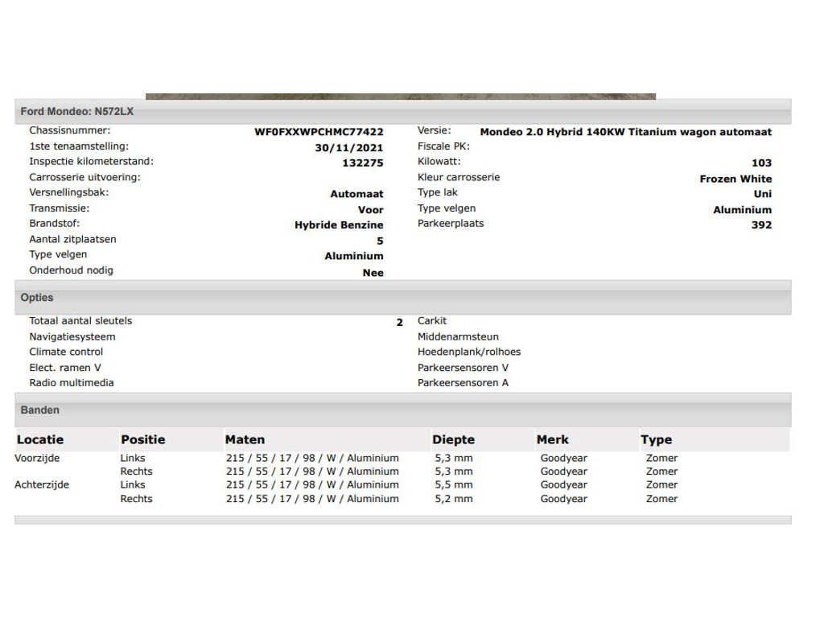Sort by the Maten column header

[245, 440]
